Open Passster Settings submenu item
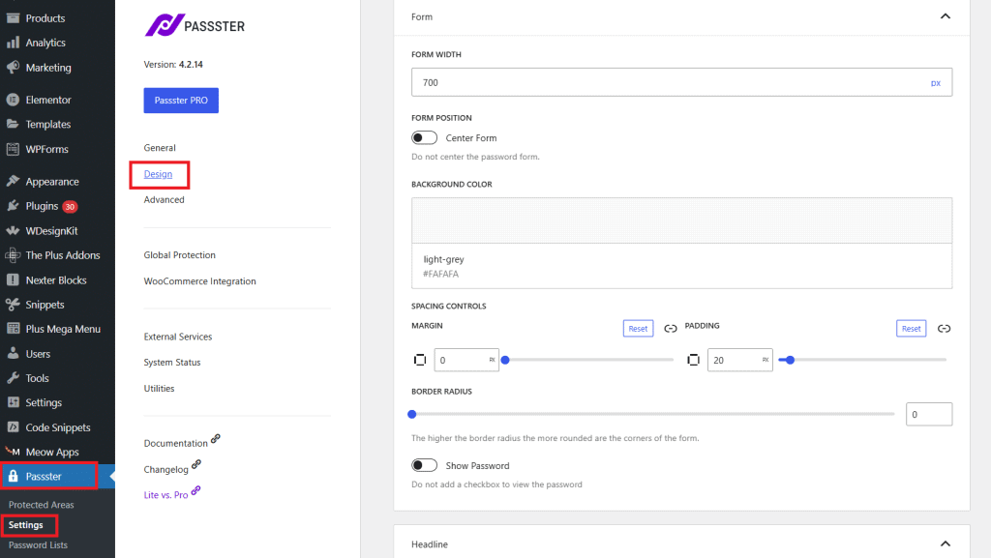Screen dimensions: 991x558 click(26, 524)
